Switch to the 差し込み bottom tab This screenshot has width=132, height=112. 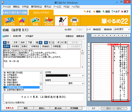tap(58, 108)
